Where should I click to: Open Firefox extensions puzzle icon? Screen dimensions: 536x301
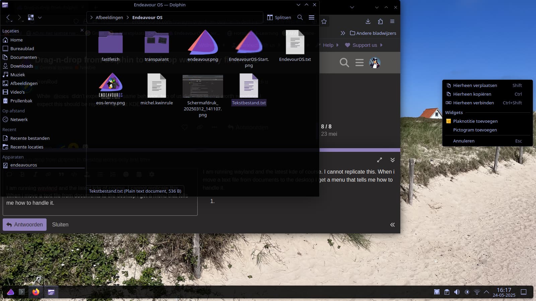[380, 21]
